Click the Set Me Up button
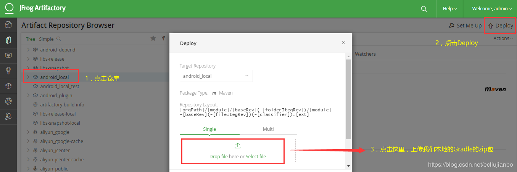The height and width of the screenshot is (172, 517). [x=465, y=26]
